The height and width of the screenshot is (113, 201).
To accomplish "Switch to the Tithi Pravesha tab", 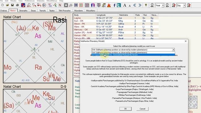I will (64, 10).
